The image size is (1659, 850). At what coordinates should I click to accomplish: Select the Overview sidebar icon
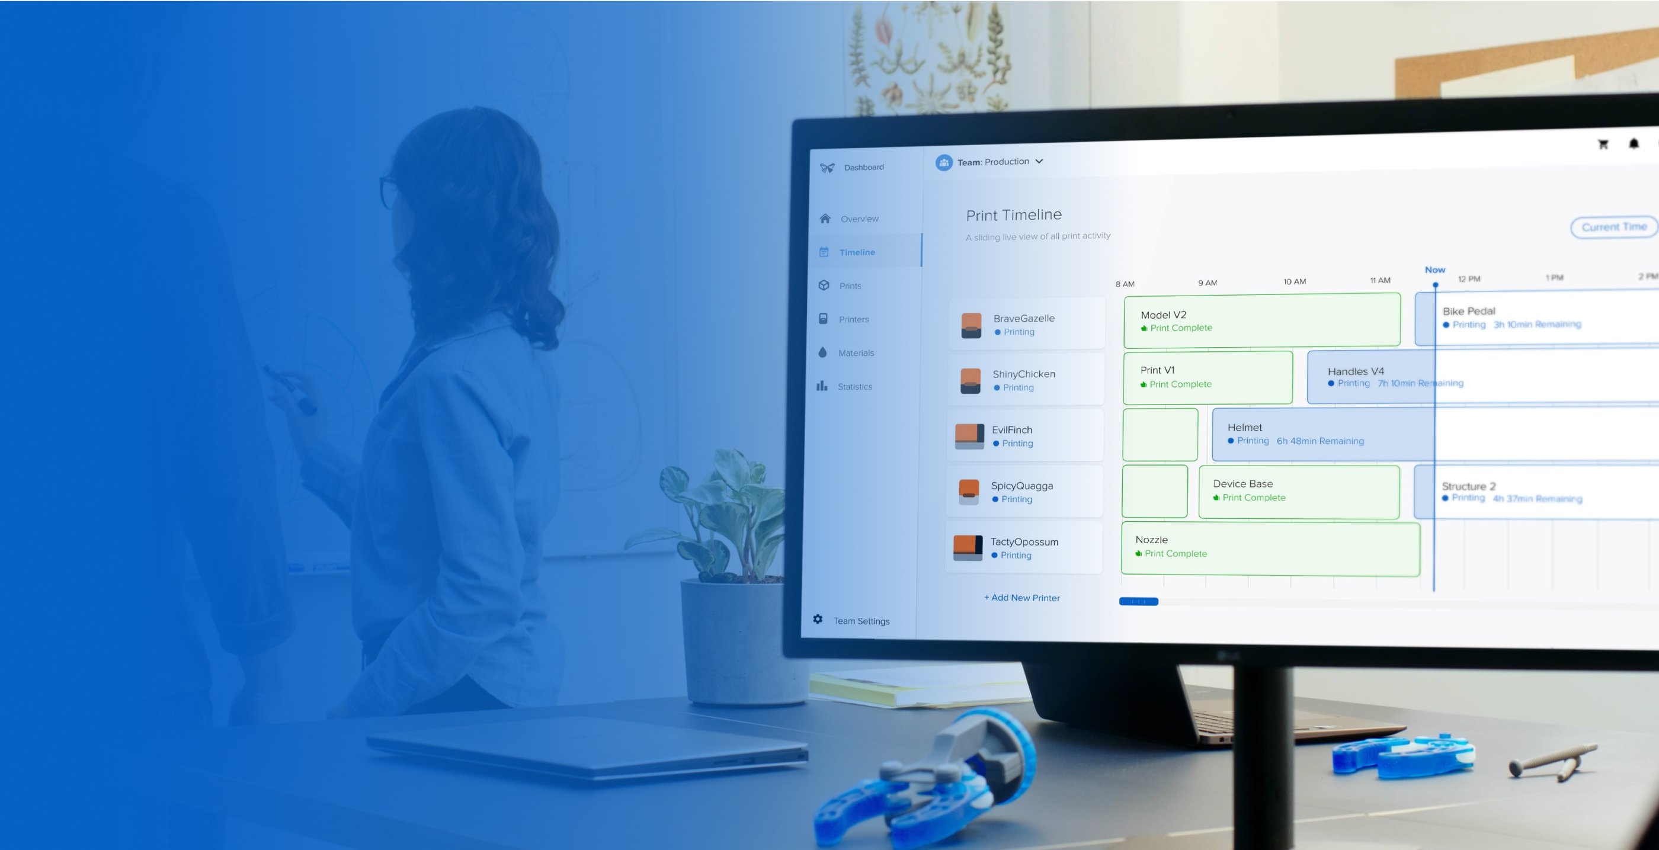[x=822, y=218]
